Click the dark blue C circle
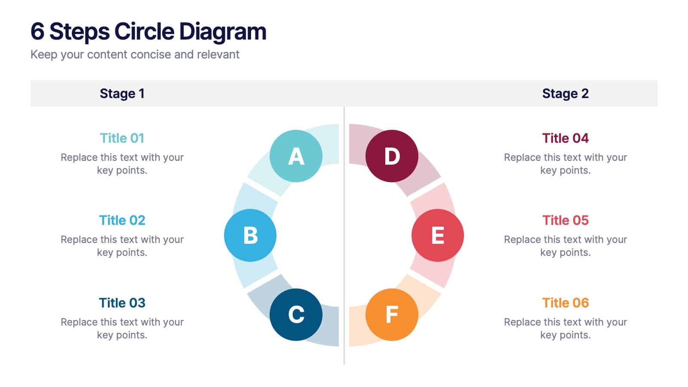Image resolution: width=688 pixels, height=387 pixels. (x=296, y=314)
